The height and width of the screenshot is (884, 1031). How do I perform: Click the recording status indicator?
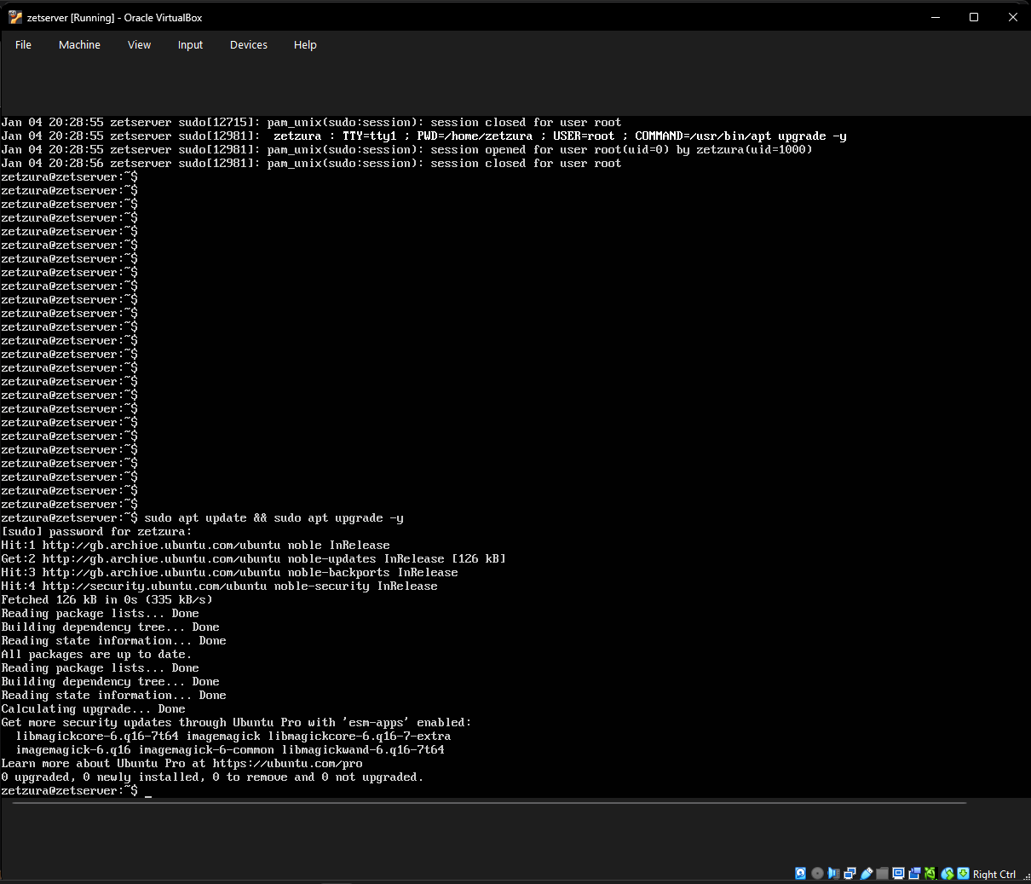(914, 873)
